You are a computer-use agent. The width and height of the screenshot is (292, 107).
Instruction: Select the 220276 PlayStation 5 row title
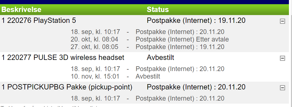tap(39, 20)
